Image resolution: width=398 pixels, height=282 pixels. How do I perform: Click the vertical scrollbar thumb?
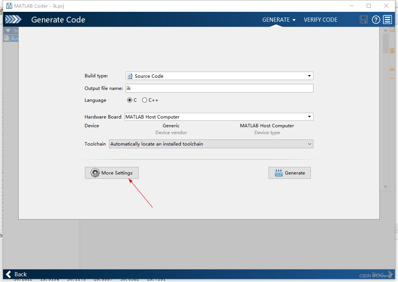pyautogui.click(x=385, y=43)
